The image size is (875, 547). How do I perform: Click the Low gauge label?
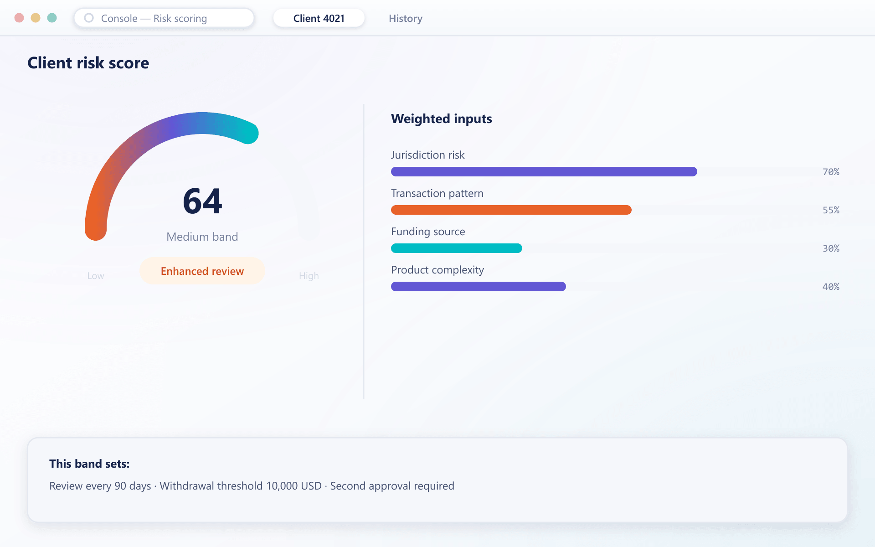click(96, 276)
